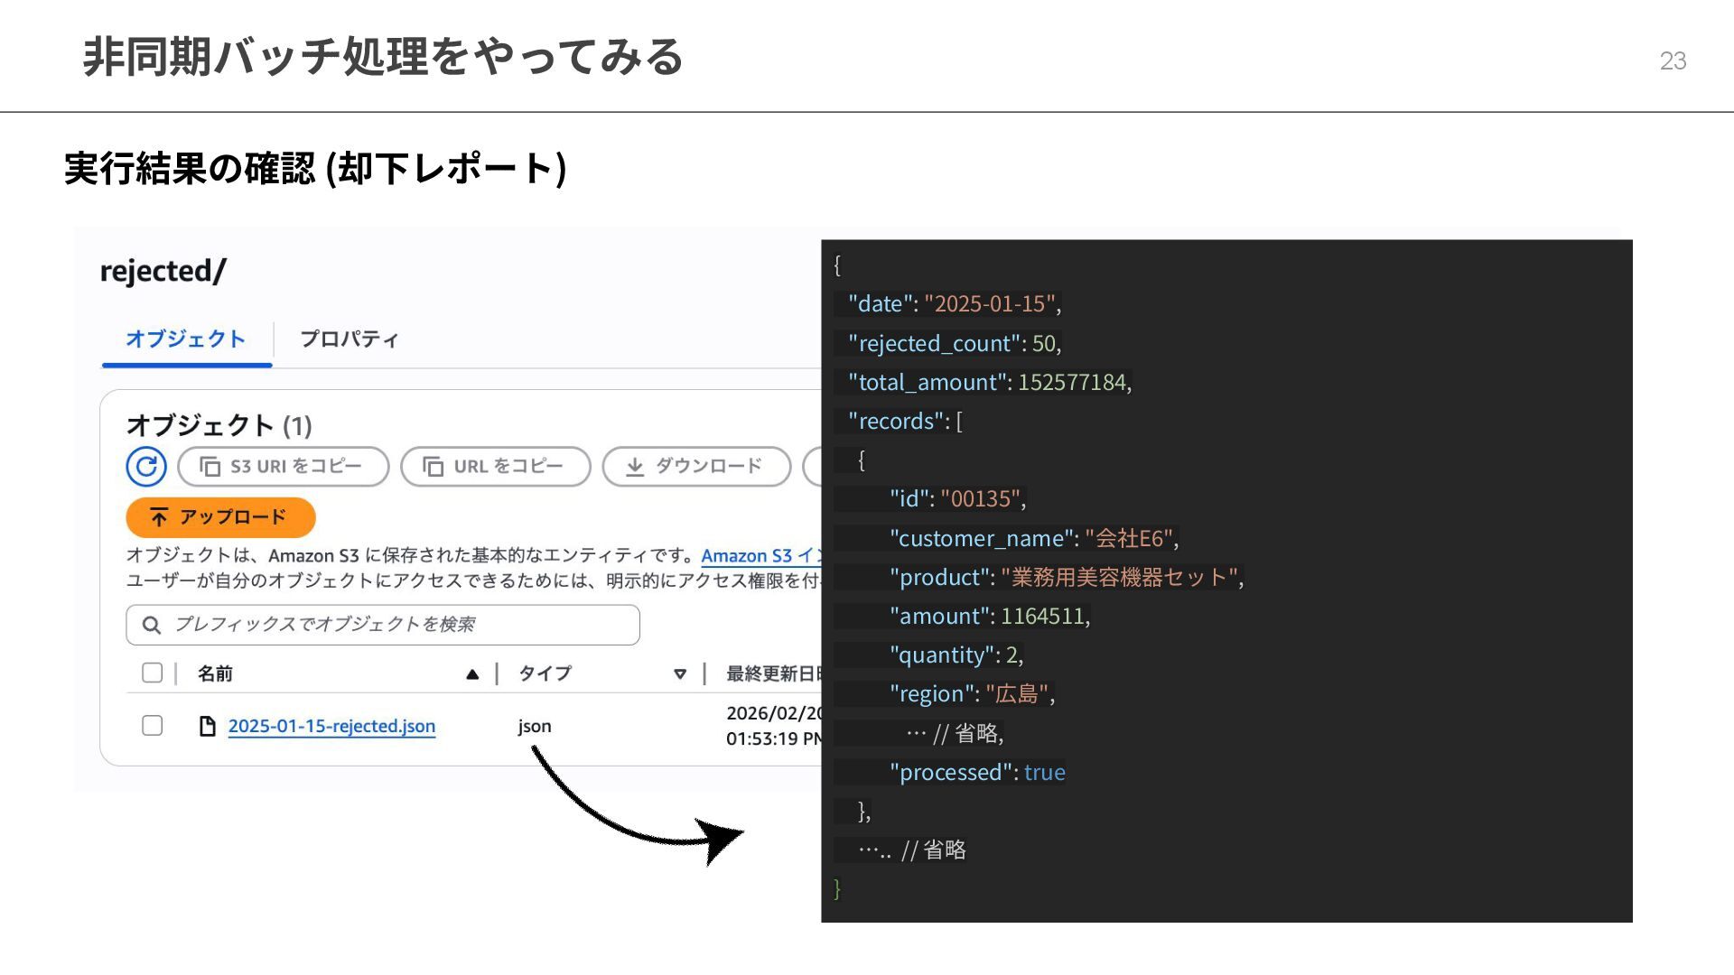Image resolution: width=1734 pixels, height=975 pixels.
Task: Click magnifier icon in search box
Action: (152, 625)
